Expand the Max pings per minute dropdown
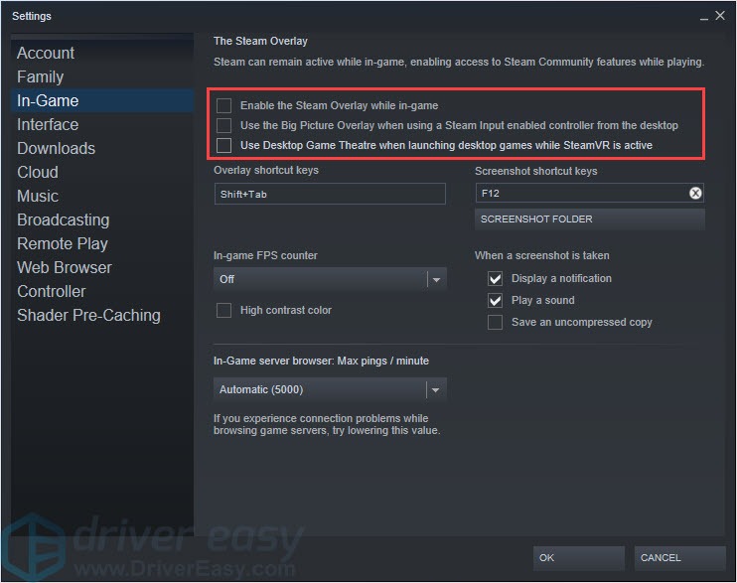Viewport: 737px width, 583px height. point(330,389)
